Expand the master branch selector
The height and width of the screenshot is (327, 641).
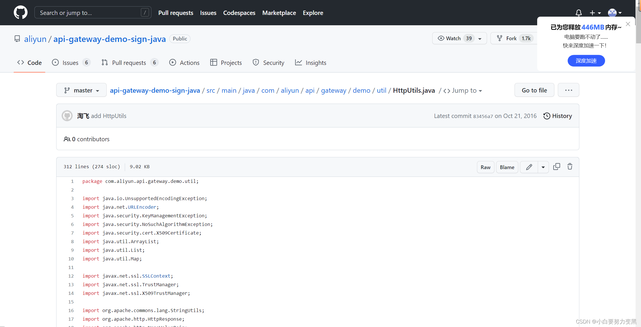81,90
